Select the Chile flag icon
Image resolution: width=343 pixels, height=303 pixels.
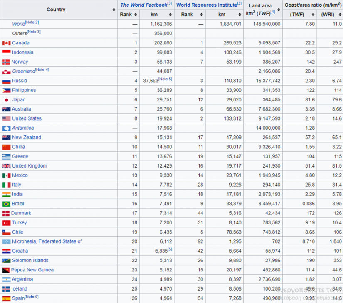point(6,232)
